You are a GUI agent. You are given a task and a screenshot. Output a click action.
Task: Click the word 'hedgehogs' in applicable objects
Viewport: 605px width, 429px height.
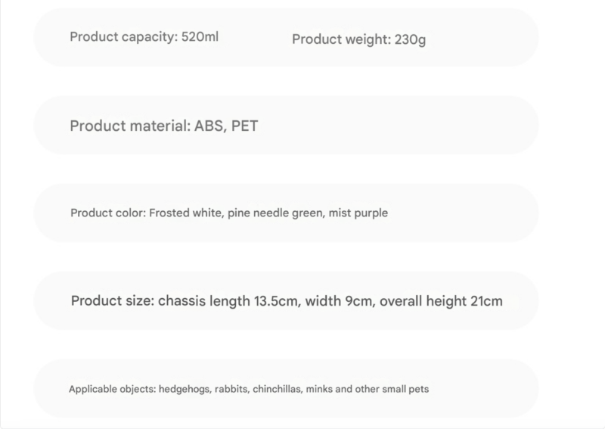(x=185, y=389)
